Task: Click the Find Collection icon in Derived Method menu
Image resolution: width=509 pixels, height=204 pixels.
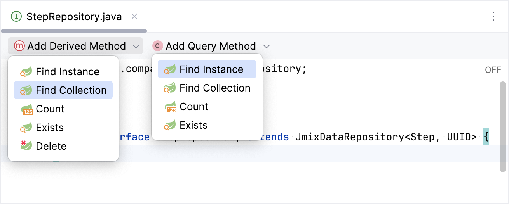Action: click(x=26, y=90)
